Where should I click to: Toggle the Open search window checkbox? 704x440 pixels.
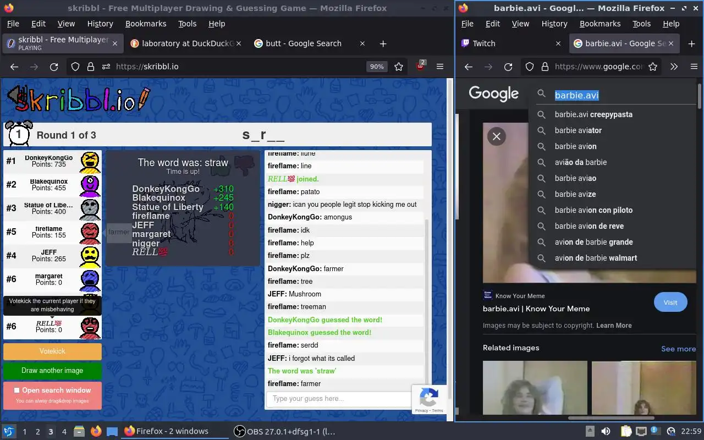tap(16, 391)
